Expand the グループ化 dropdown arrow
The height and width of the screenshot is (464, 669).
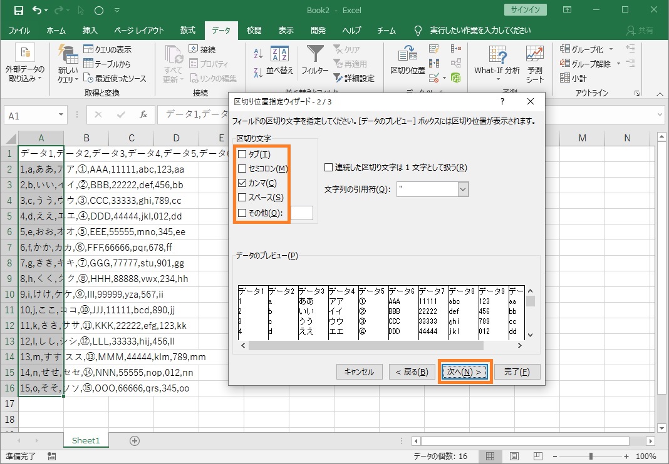point(611,49)
